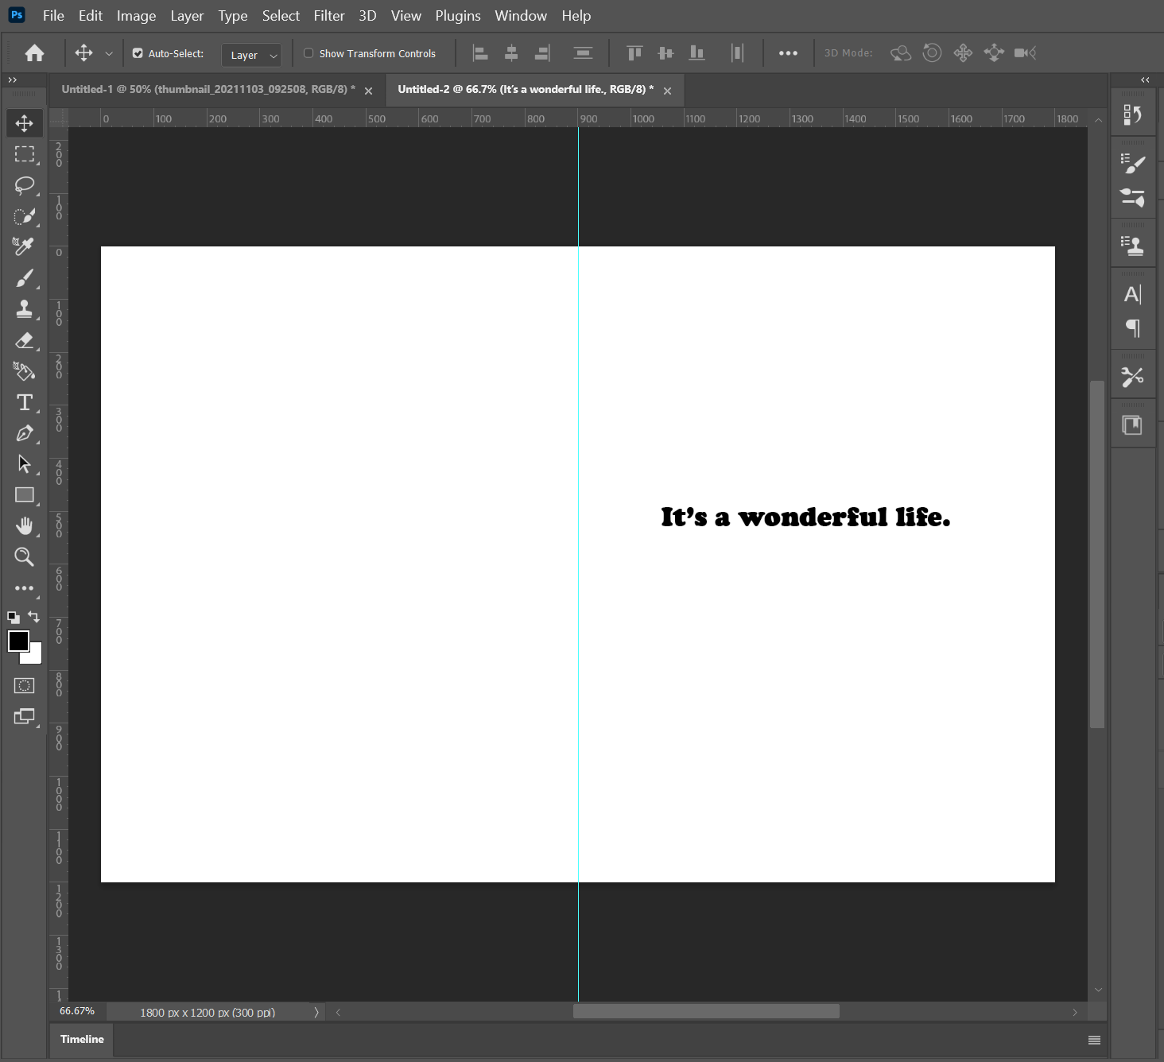The image size is (1164, 1062).
Task: Select the Zoom tool
Action: click(24, 556)
